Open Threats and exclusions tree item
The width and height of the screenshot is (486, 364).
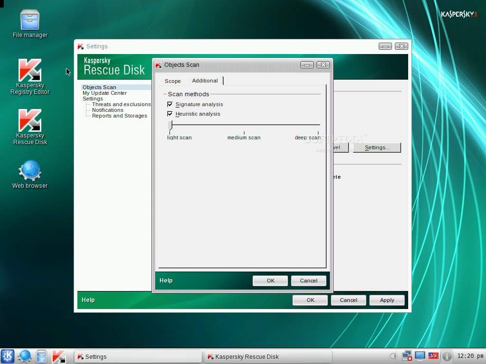pos(121,104)
